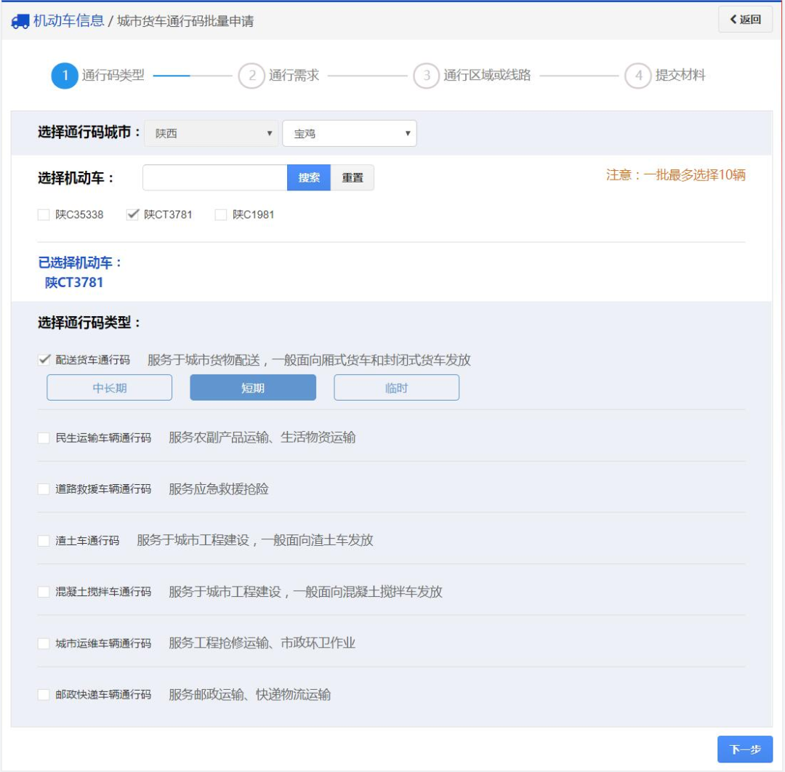Select the 临时 duration option
The image size is (785, 772).
click(396, 388)
